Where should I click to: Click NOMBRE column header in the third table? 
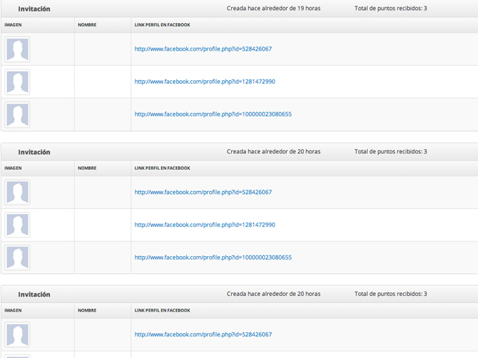[x=87, y=310]
